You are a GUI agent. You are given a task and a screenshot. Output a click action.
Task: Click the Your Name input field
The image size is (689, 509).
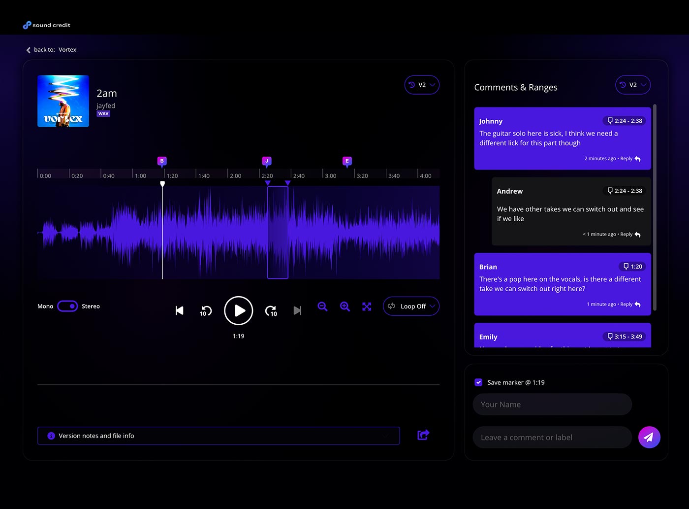pos(552,405)
